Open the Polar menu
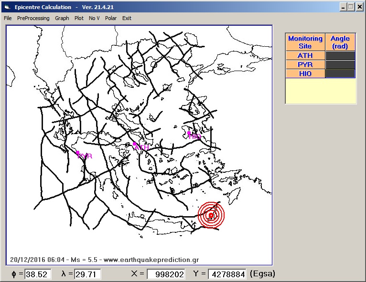 (x=111, y=18)
